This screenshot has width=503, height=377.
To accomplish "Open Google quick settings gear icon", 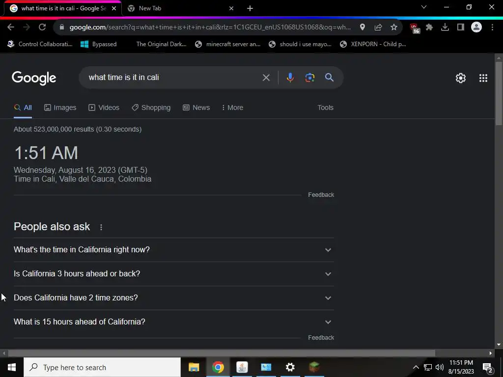I will (x=461, y=78).
